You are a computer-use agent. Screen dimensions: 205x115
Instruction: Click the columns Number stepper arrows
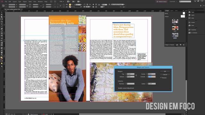tap(126, 84)
